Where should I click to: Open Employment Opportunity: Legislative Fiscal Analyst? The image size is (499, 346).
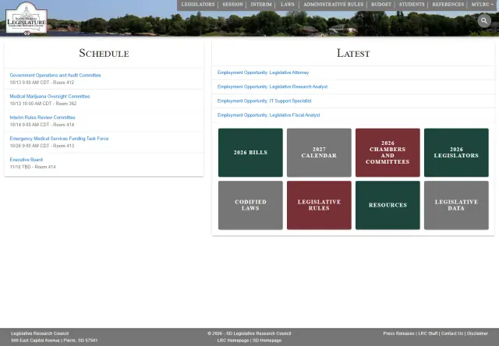[x=268, y=115]
